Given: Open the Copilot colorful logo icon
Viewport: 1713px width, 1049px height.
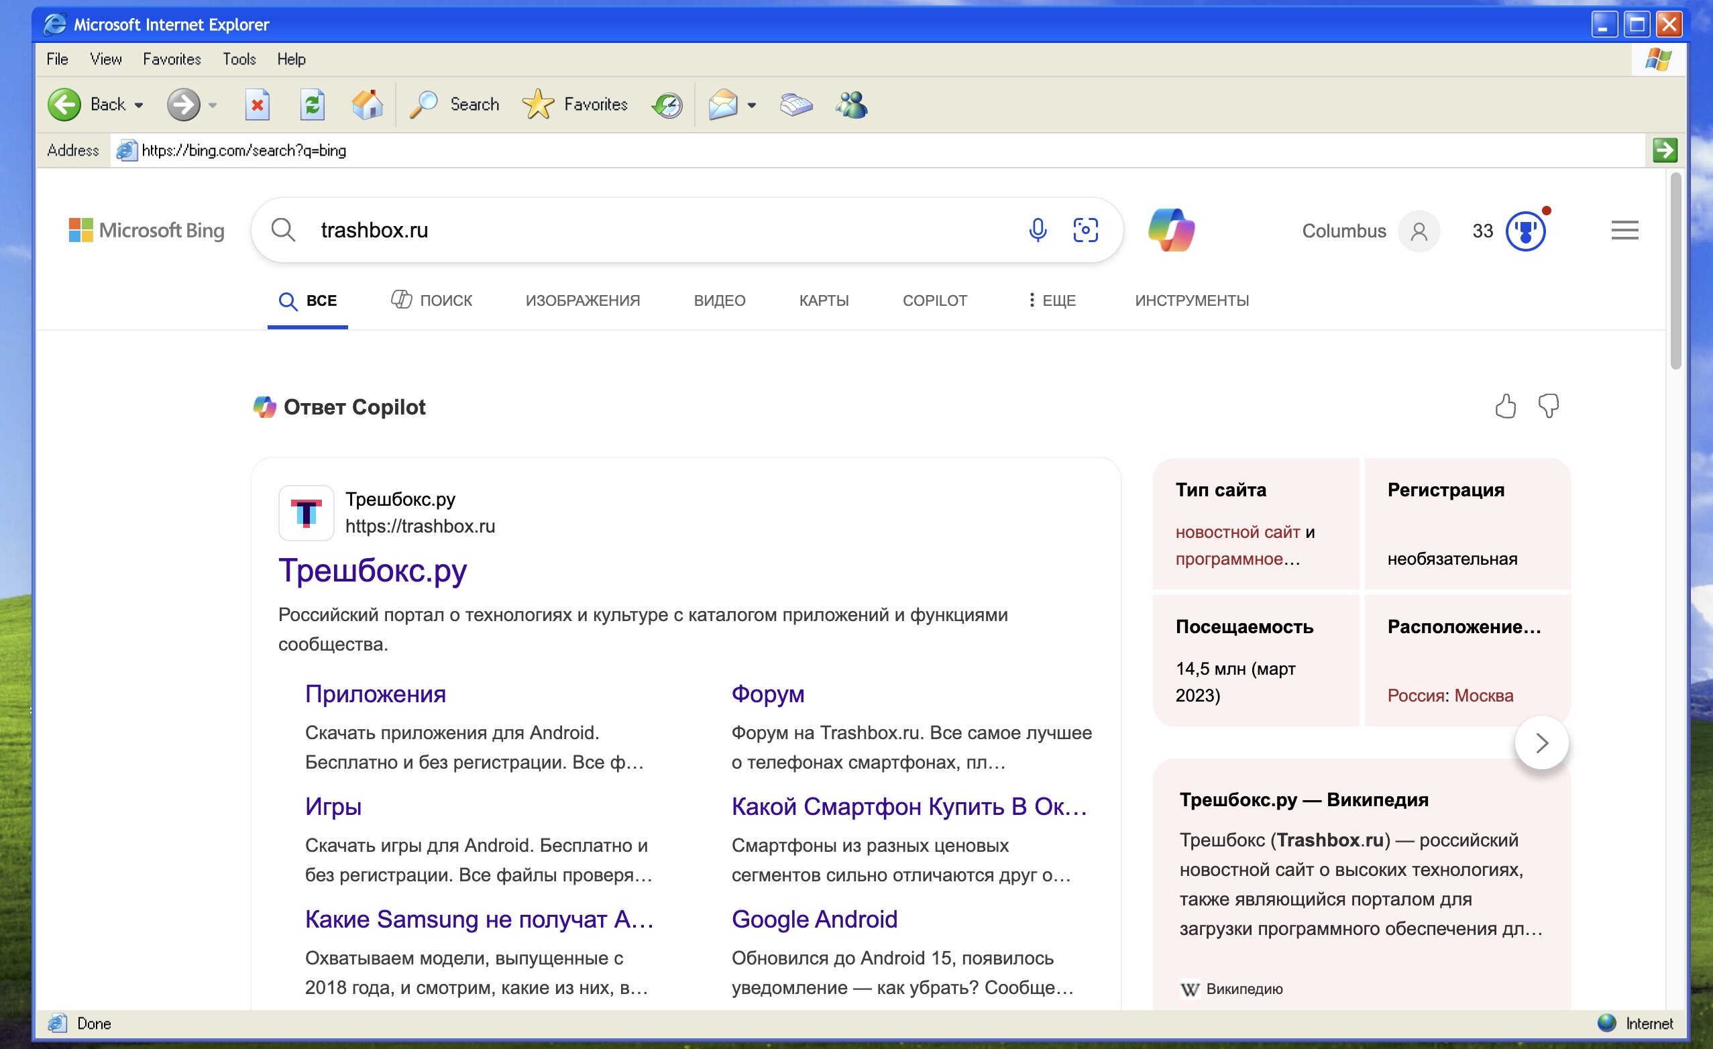Looking at the screenshot, I should 1172,230.
